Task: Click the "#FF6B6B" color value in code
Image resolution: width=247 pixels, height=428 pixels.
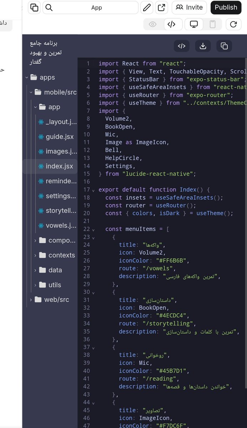Action: tap(171, 260)
